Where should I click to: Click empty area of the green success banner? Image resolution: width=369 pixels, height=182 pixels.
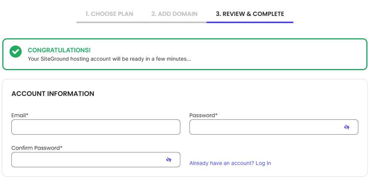[278, 54]
